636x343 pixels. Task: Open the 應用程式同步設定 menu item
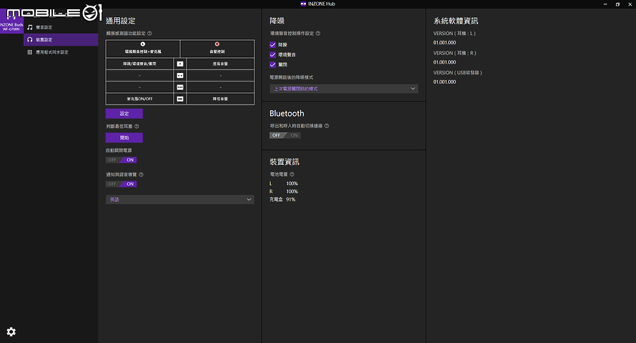pos(61,52)
